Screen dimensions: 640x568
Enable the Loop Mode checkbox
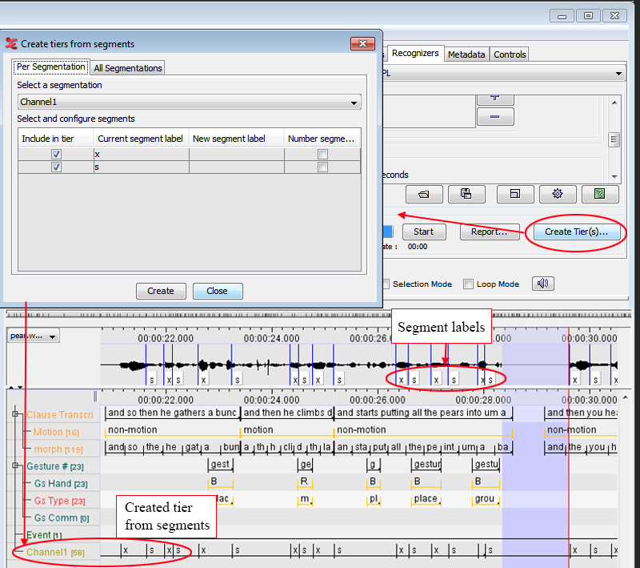[469, 284]
